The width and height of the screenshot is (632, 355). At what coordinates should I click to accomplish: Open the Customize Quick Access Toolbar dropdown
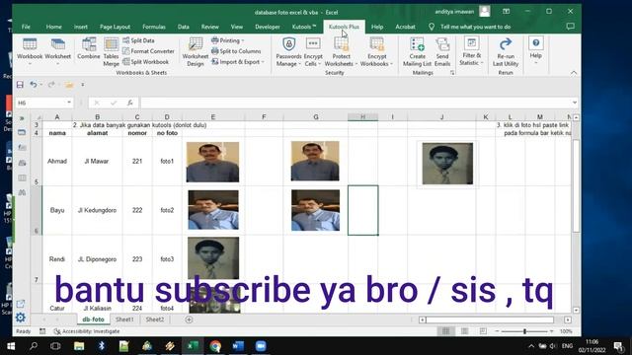pos(83,85)
